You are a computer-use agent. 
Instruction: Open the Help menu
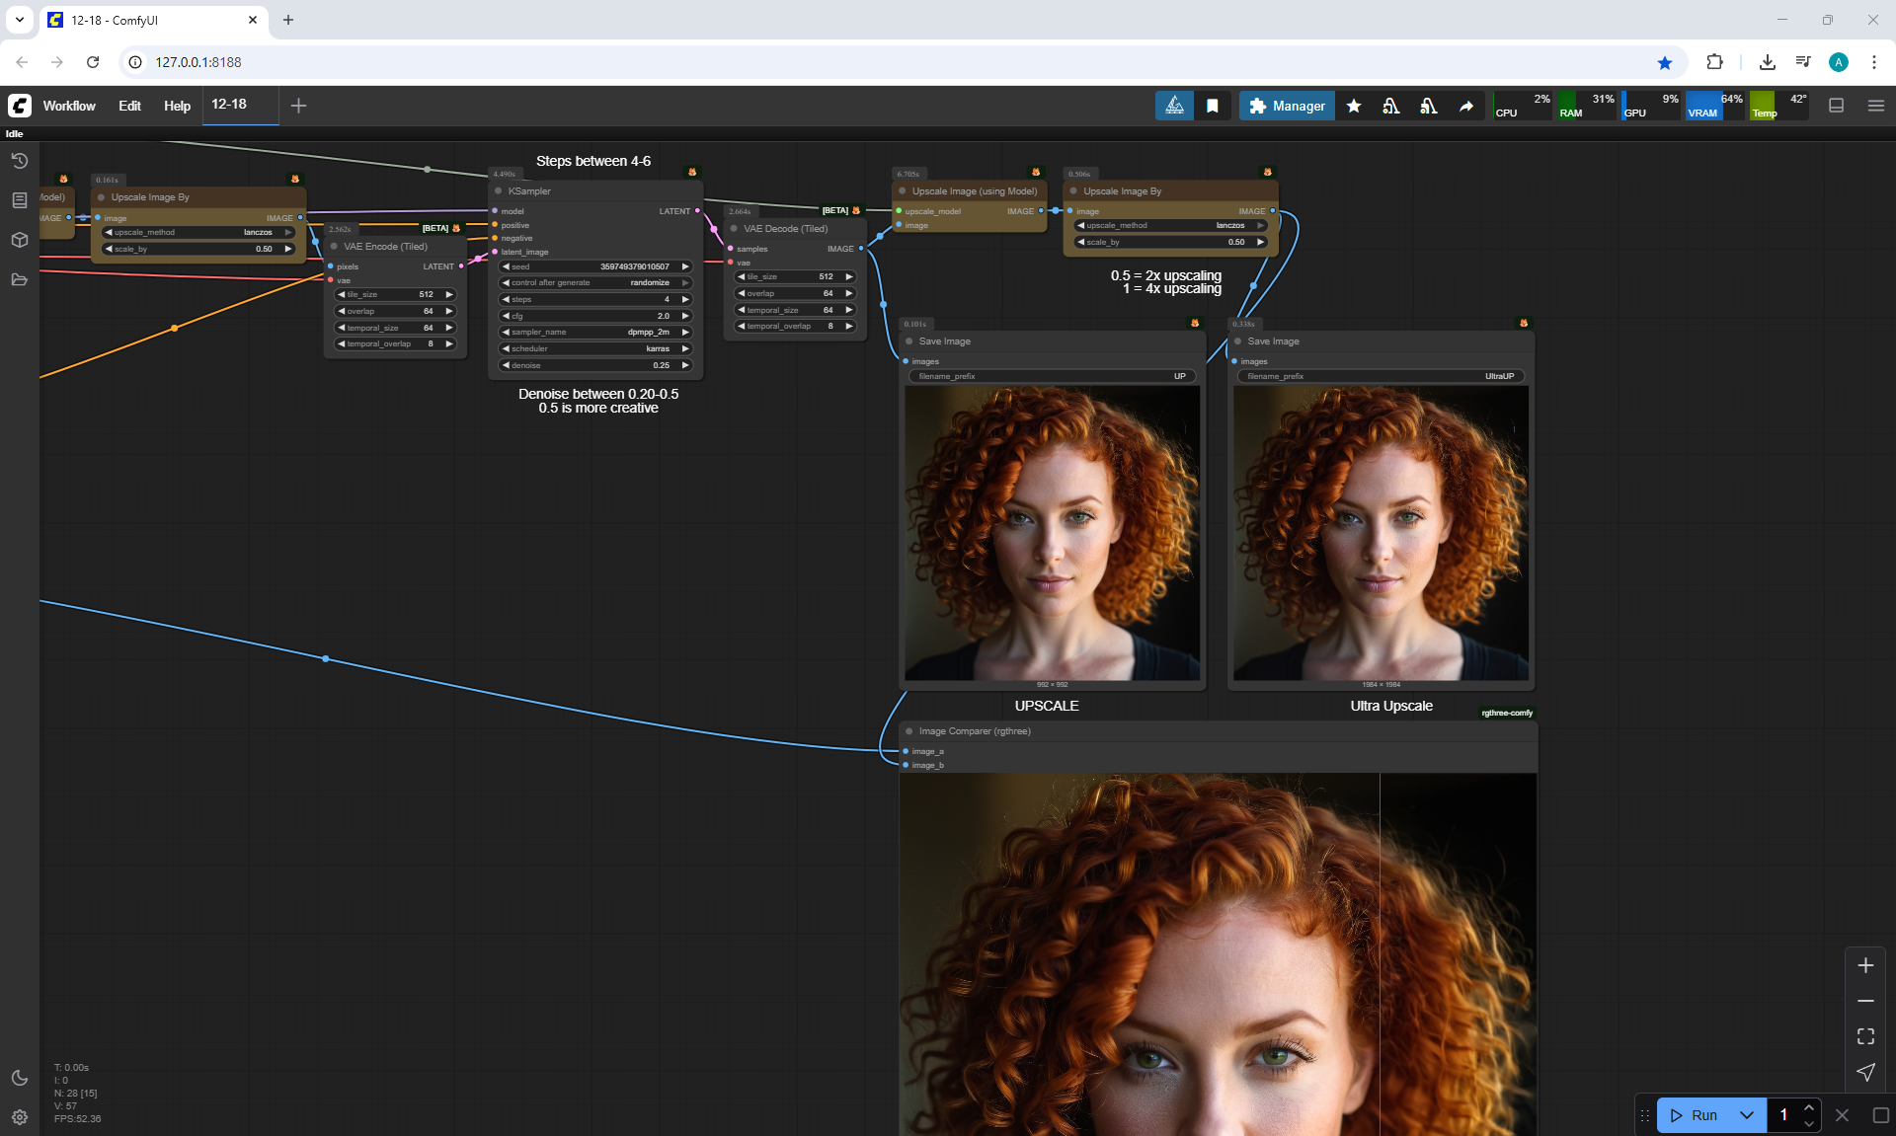tap(177, 106)
